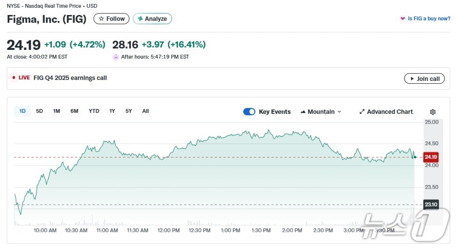Open 'Is FIG a buy now?' link
The image size is (456, 248).
point(429,19)
